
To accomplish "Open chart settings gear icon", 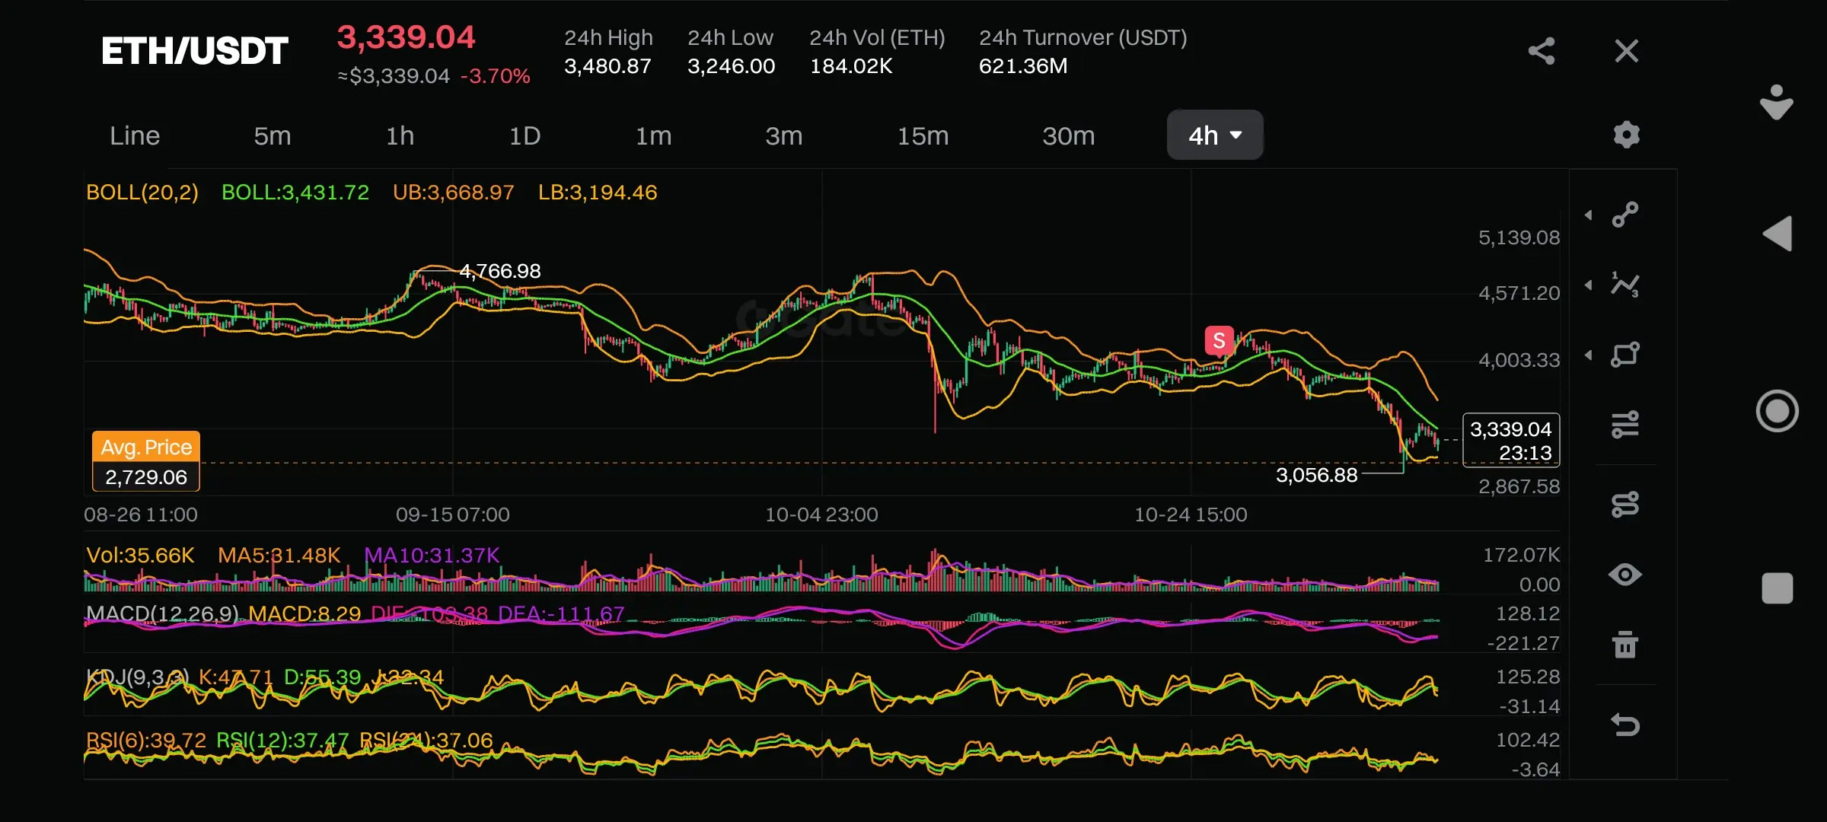I will pos(1626,135).
